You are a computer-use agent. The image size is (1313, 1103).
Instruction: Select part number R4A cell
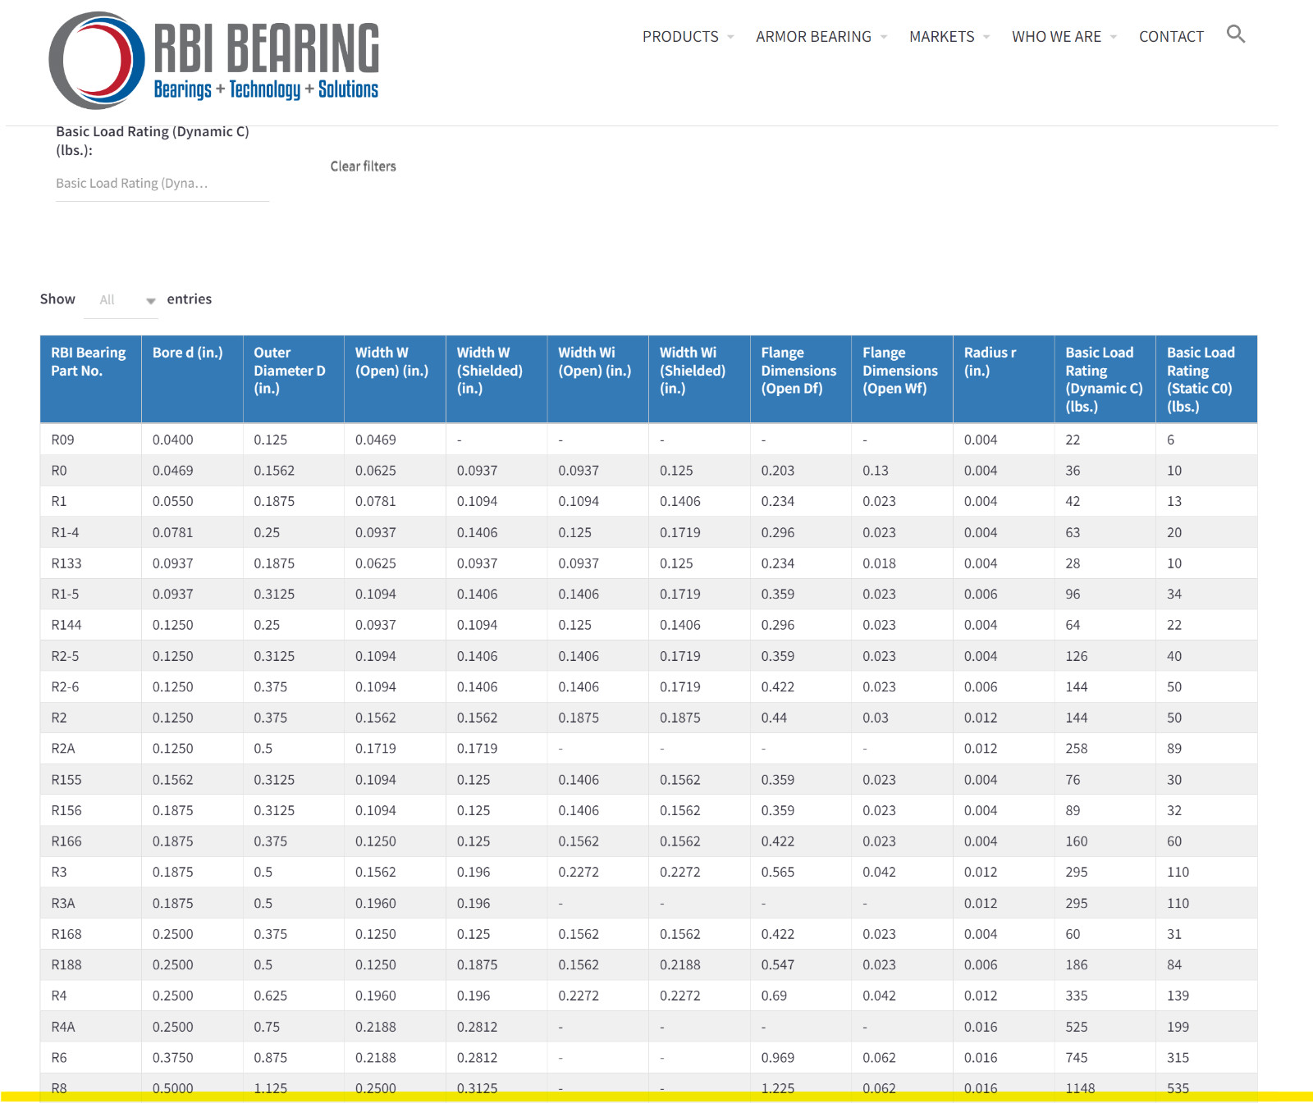(90, 1027)
